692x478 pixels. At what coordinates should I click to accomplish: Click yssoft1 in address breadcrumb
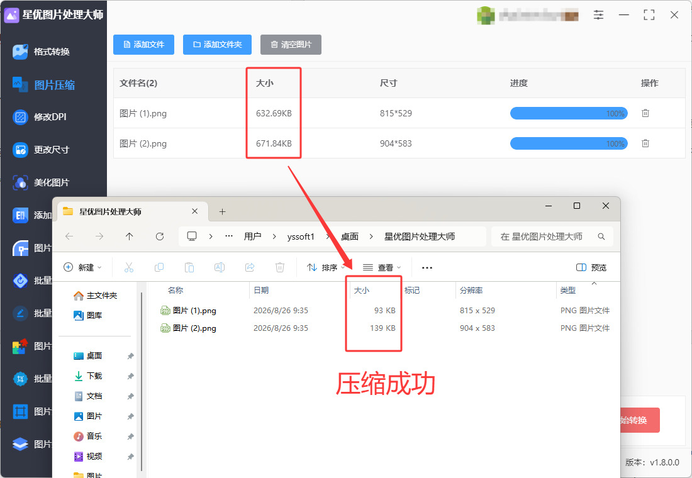(x=301, y=236)
